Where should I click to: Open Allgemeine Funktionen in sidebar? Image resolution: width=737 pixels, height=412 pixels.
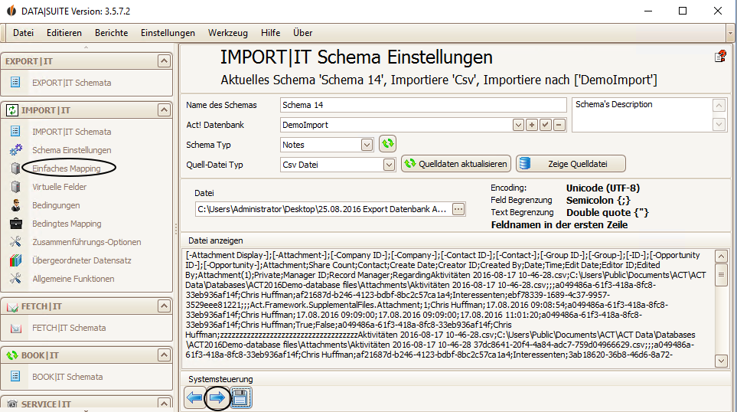73,279
